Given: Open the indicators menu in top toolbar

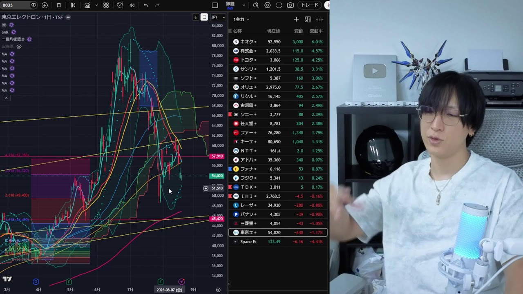Looking at the screenshot, I should (x=87, y=5).
